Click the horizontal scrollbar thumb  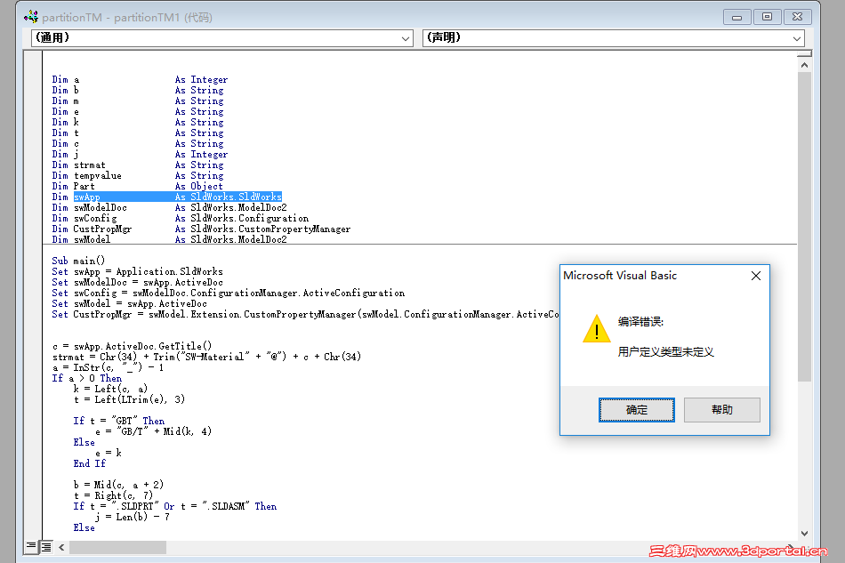click(117, 547)
